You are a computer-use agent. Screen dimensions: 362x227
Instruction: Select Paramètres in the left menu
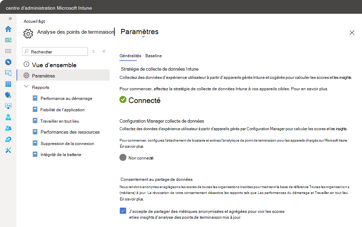tap(63, 75)
